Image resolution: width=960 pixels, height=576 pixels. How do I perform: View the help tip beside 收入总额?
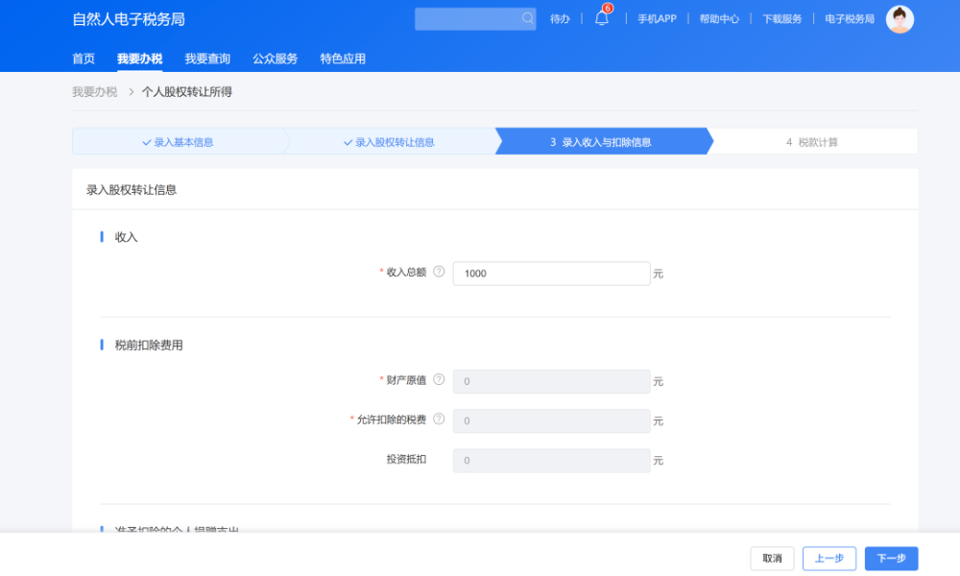pyautogui.click(x=441, y=272)
